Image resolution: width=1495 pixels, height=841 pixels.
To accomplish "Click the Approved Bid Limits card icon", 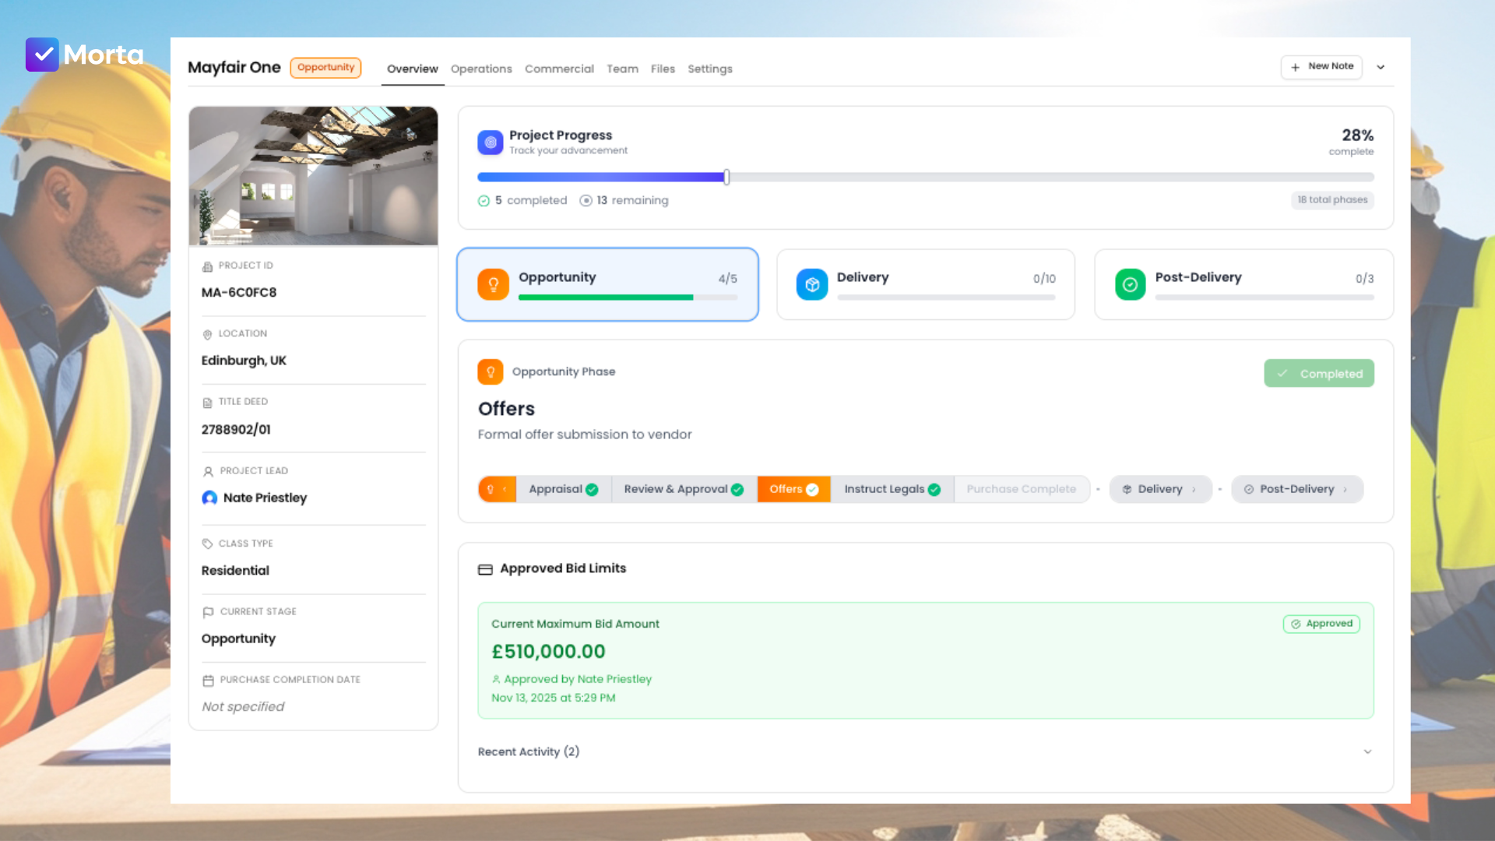I will pos(485,570).
